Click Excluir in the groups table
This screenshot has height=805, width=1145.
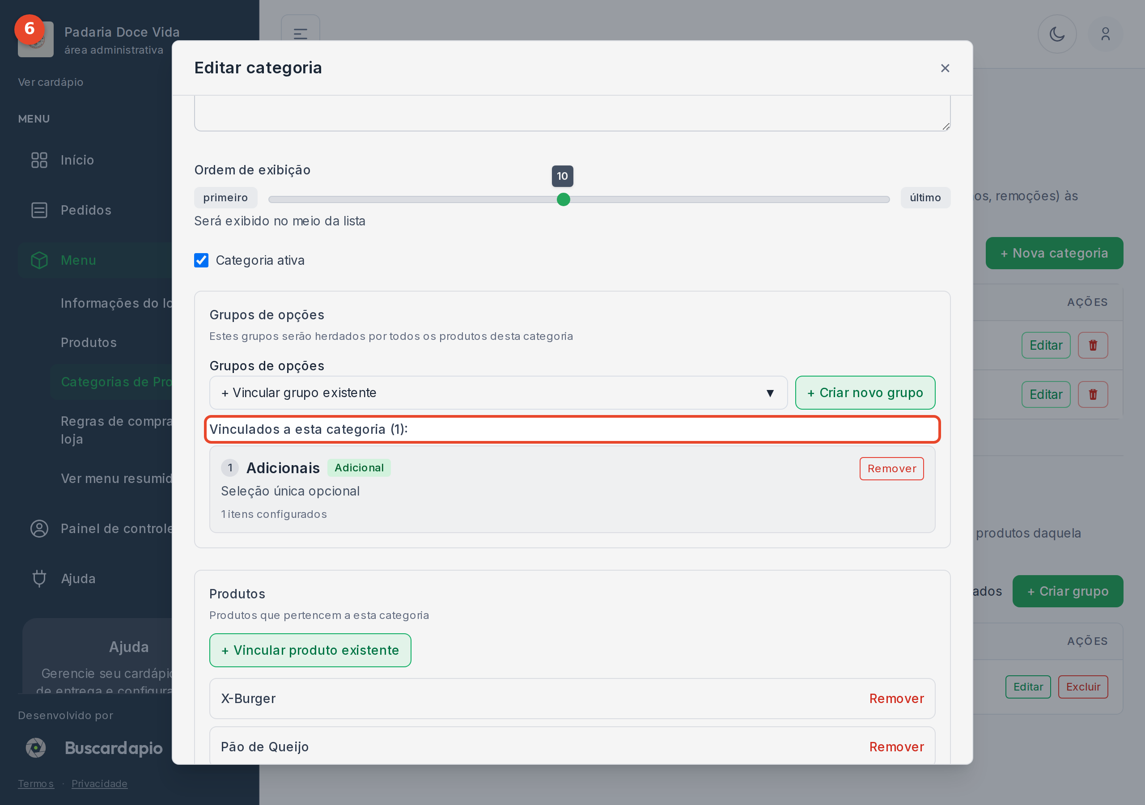[x=1083, y=687]
